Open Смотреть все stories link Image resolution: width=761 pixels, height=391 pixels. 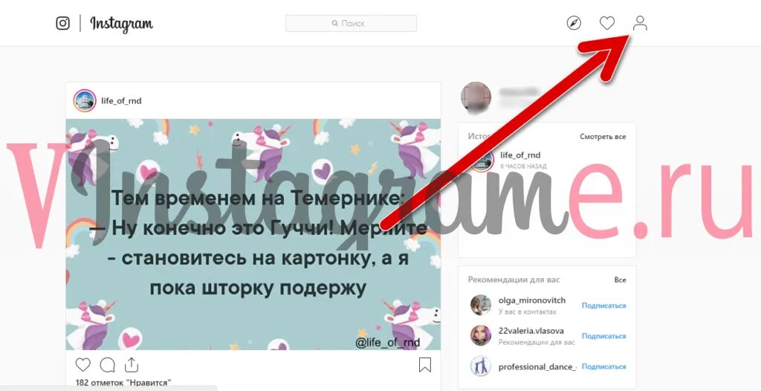[x=603, y=137]
